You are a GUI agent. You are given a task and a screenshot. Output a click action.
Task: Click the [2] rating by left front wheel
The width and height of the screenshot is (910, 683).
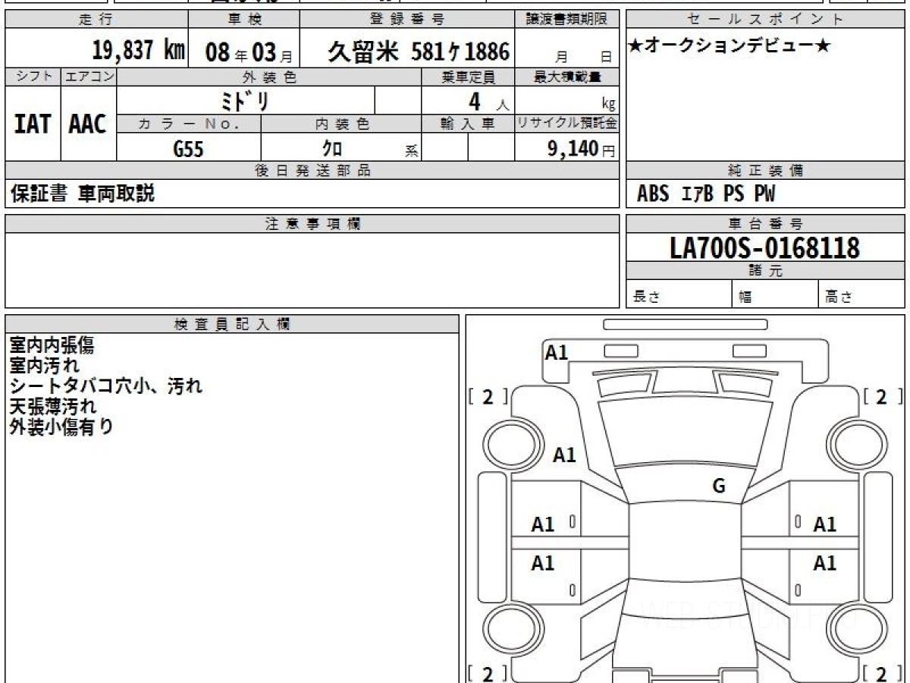point(488,396)
